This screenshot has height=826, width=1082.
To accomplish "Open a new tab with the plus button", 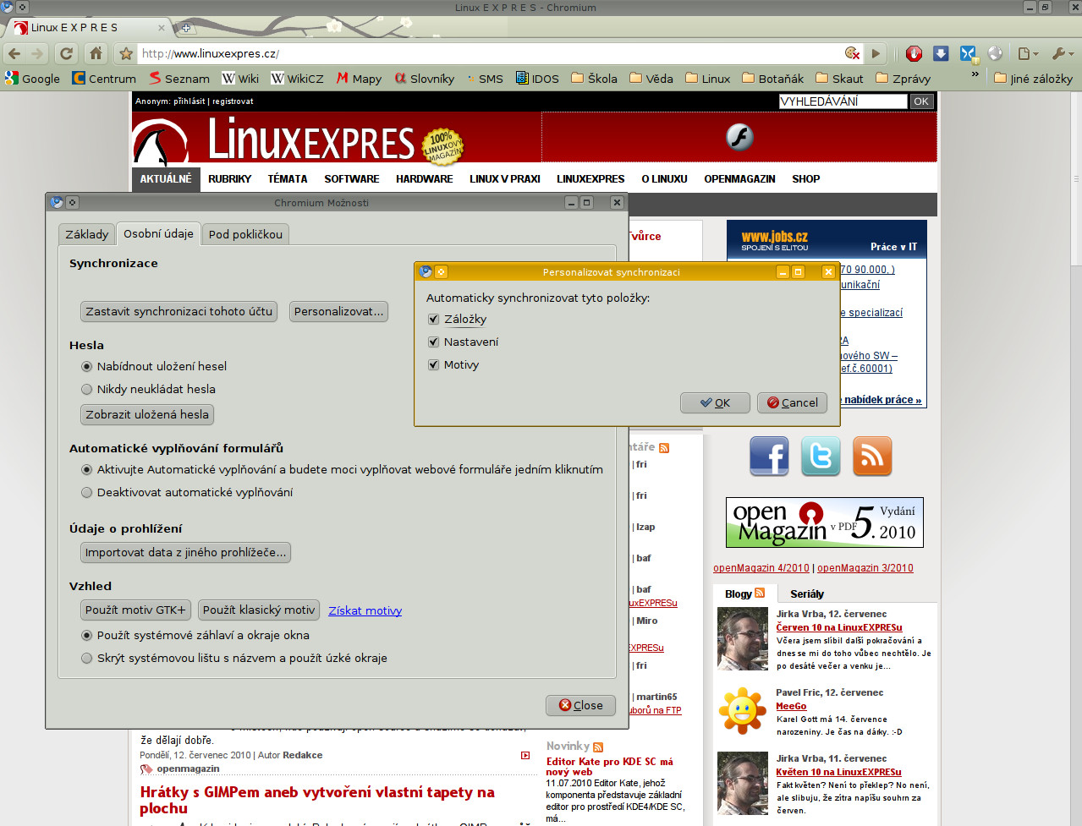I will click(x=185, y=27).
